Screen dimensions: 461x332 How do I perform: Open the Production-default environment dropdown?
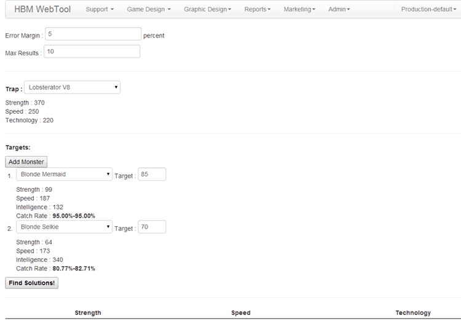tap(428, 9)
